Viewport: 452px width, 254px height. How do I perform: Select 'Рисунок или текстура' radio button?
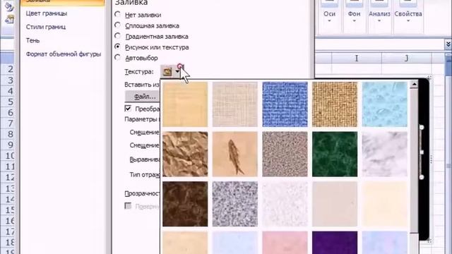(118, 47)
